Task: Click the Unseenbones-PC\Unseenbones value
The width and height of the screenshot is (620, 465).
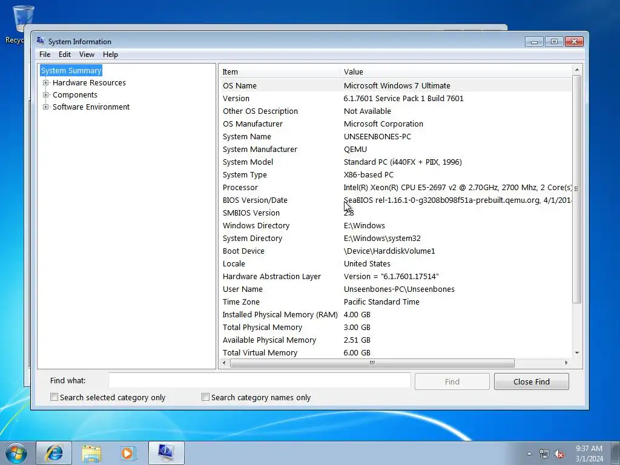Action: pos(399,289)
